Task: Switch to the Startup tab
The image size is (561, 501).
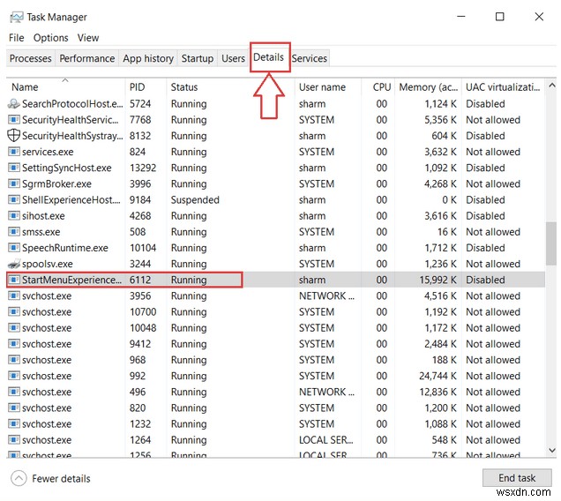Action: [197, 58]
